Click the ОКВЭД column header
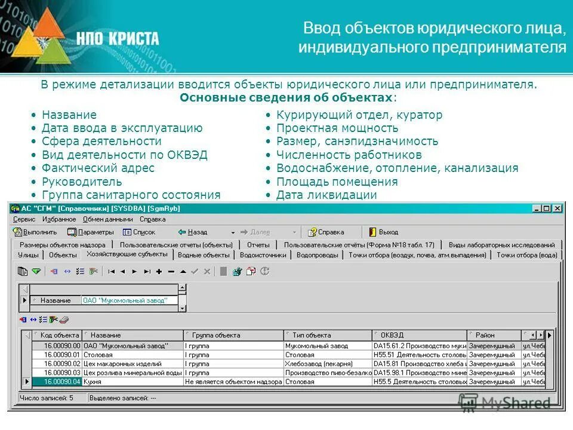This screenshot has width=573, height=430. click(420, 335)
